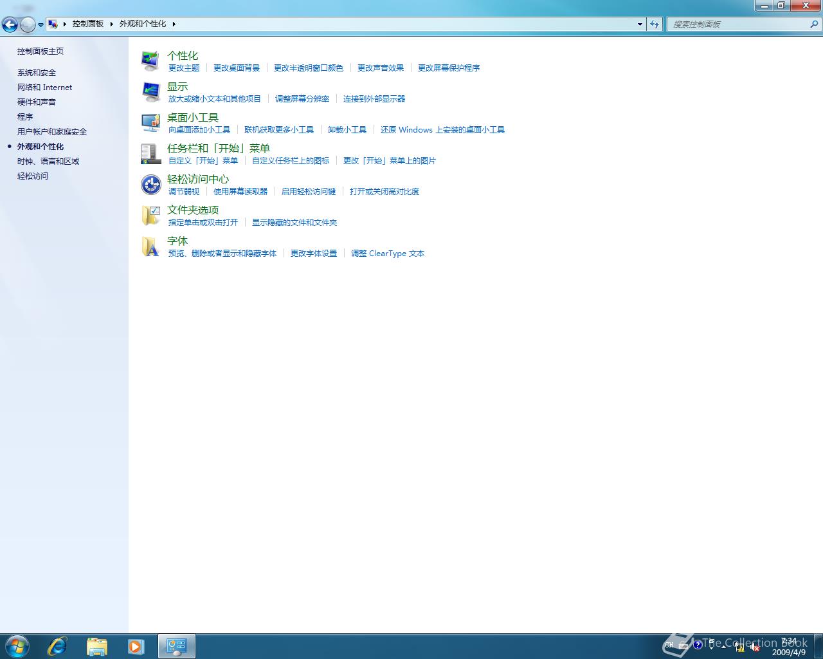Click the Show desktop button
Image resolution: width=823 pixels, height=659 pixels.
(818, 646)
